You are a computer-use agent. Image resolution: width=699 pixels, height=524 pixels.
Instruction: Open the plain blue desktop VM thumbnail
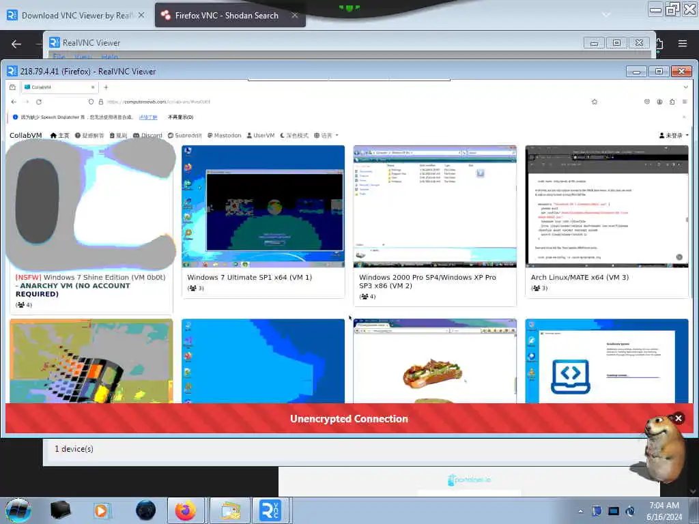263,361
